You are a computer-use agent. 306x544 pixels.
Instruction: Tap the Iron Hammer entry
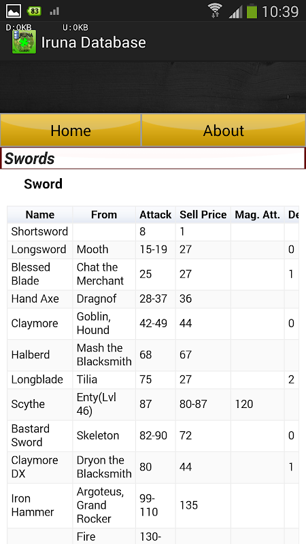tap(33, 505)
